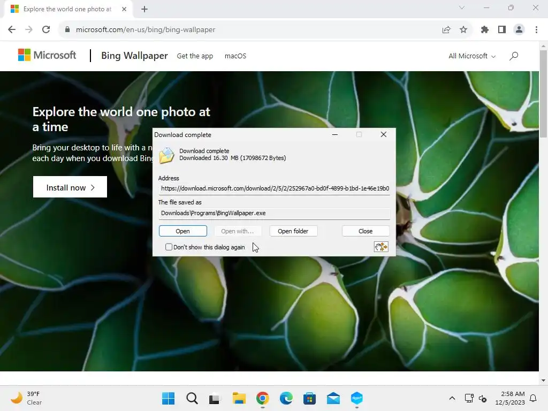This screenshot has height=411, width=548.
Task: Click the download file icon in dialog
Action: click(166, 156)
